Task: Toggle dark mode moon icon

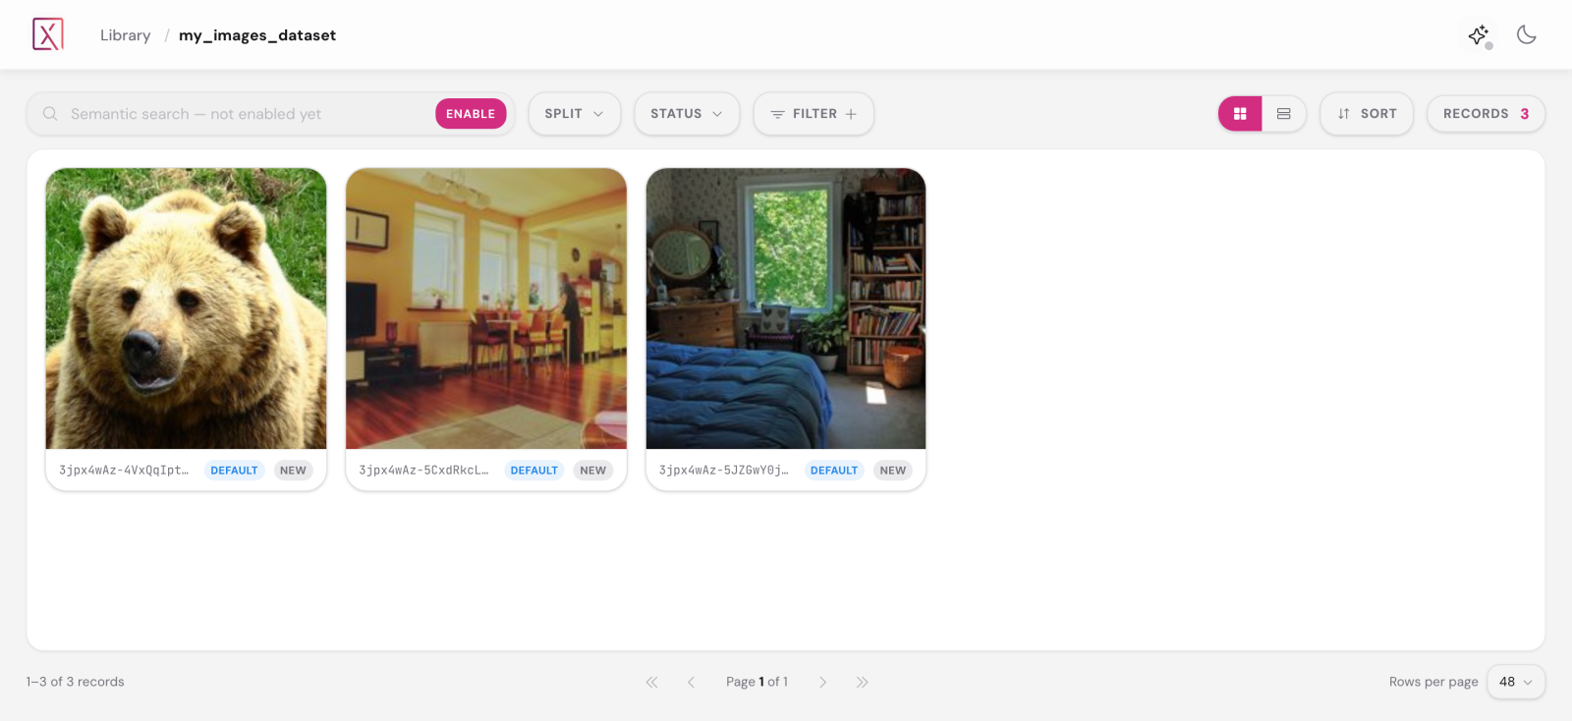Action: click(x=1526, y=34)
